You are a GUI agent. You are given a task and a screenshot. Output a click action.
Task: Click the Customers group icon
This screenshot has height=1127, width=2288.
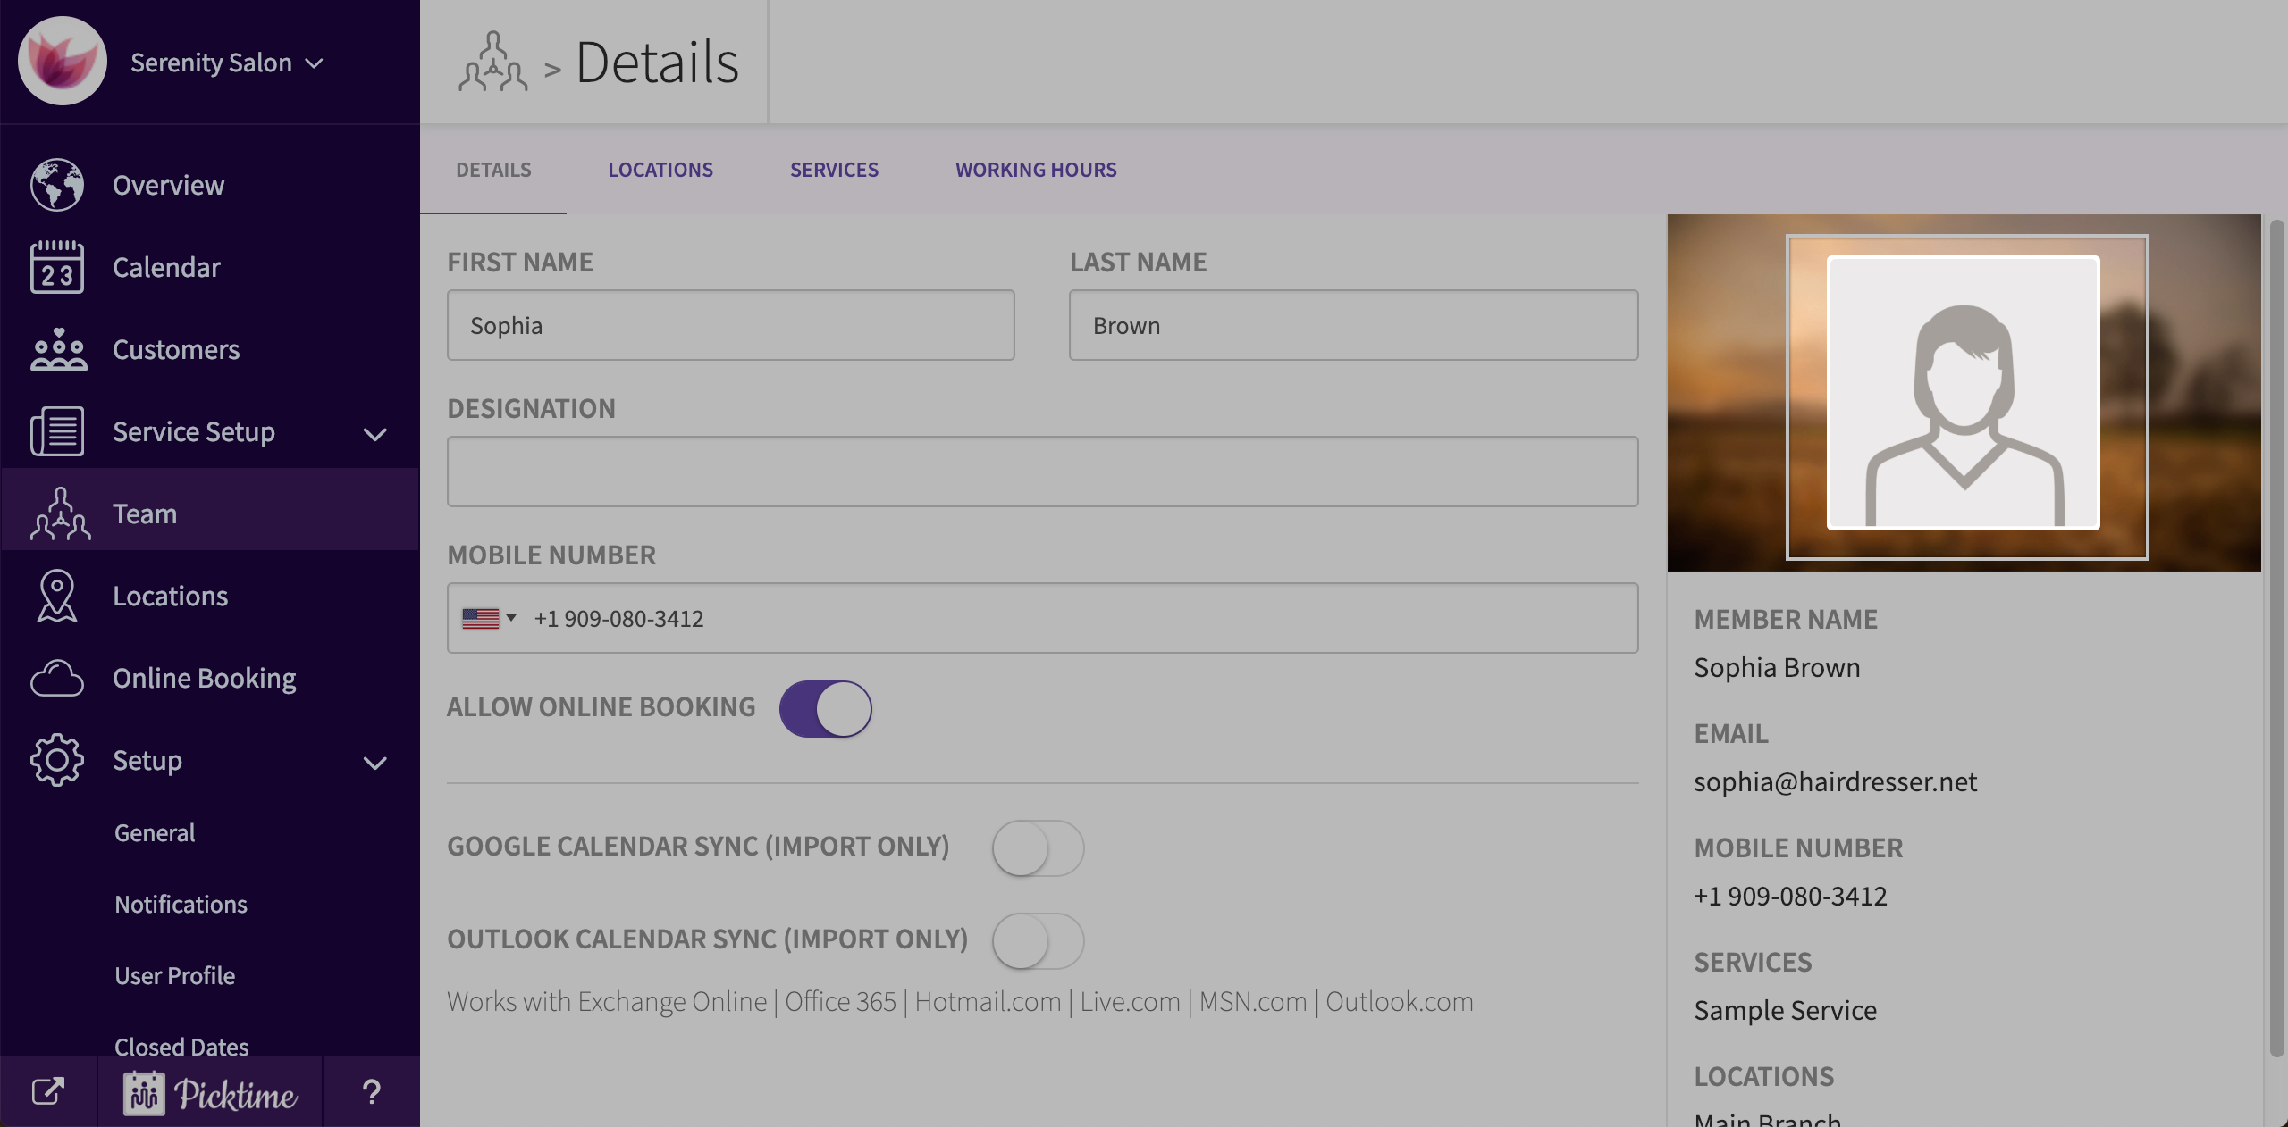point(58,349)
